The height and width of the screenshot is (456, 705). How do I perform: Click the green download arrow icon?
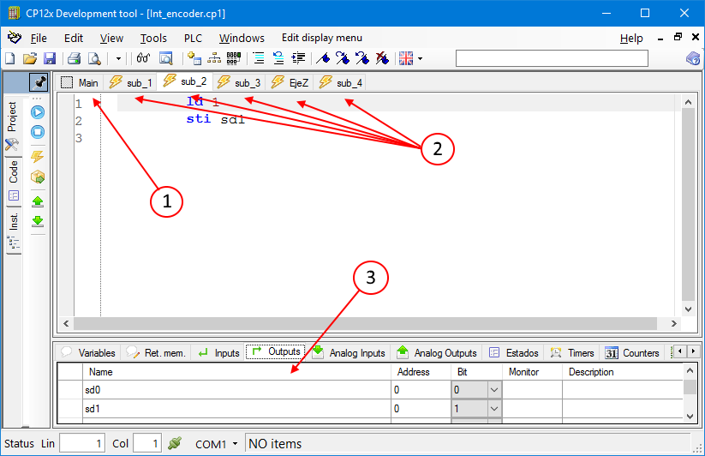(x=38, y=221)
